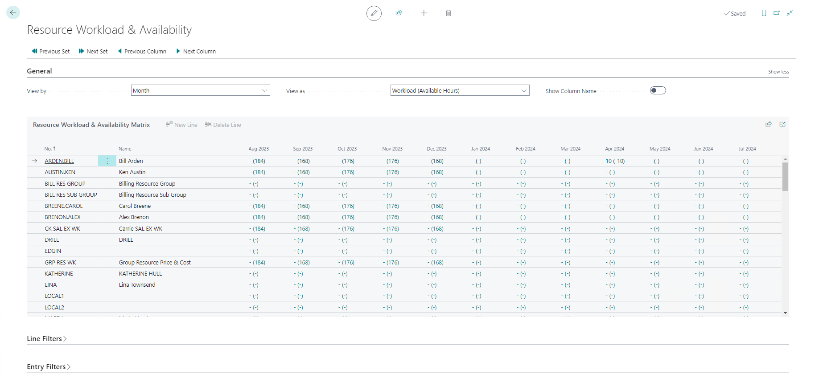Select the KATHERINE resource number
Viewport: 823px width, 386px height.
click(x=59, y=274)
